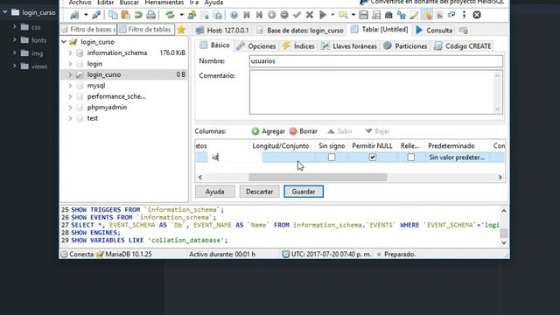Click the Descartar button

tap(259, 192)
